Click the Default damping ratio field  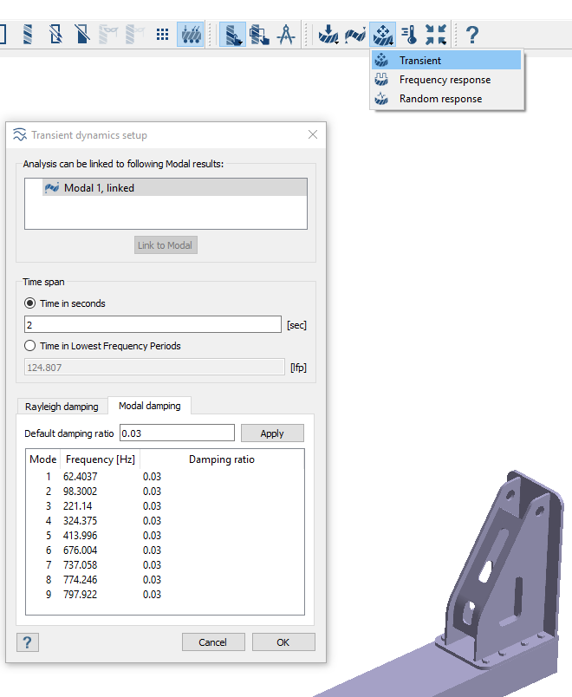pos(177,433)
